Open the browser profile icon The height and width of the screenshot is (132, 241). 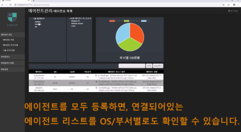tap(234, 5)
